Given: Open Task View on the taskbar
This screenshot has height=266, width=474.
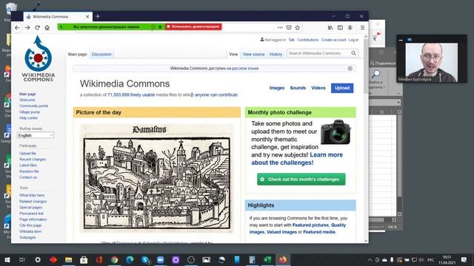Looking at the screenshot, I should 22,259.
